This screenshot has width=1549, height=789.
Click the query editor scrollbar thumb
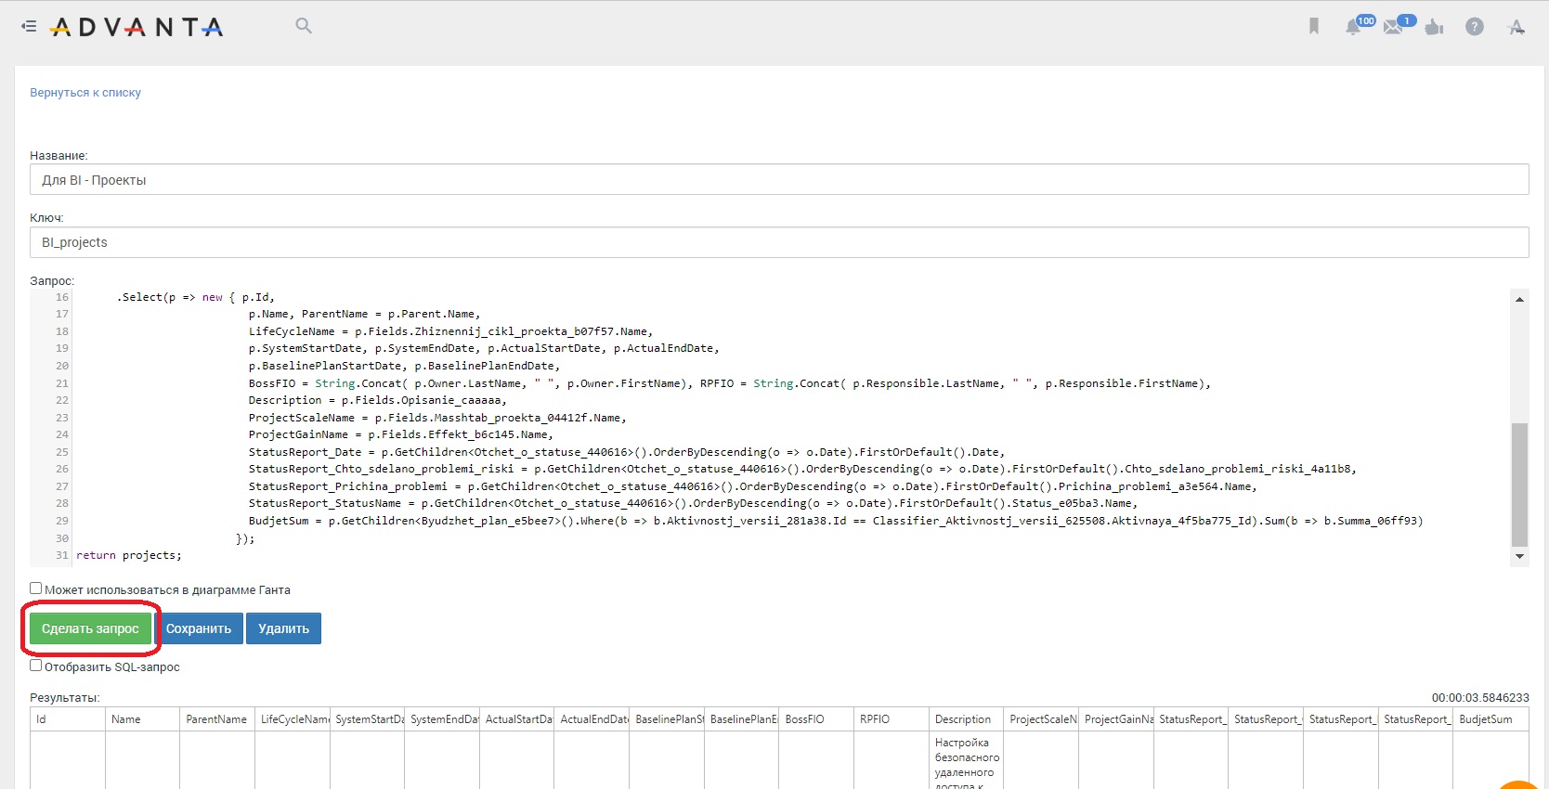click(1519, 485)
